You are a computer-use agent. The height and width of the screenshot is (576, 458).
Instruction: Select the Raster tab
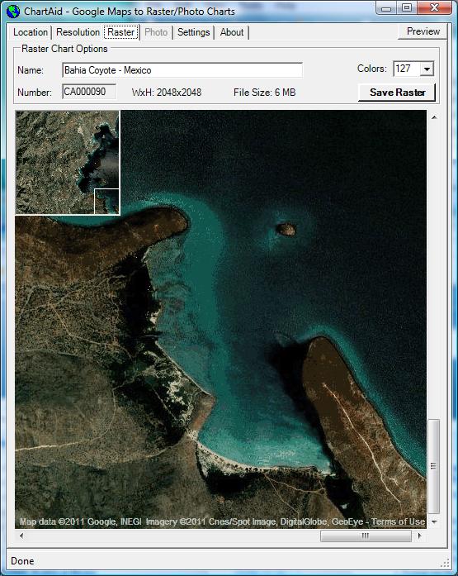pos(121,32)
